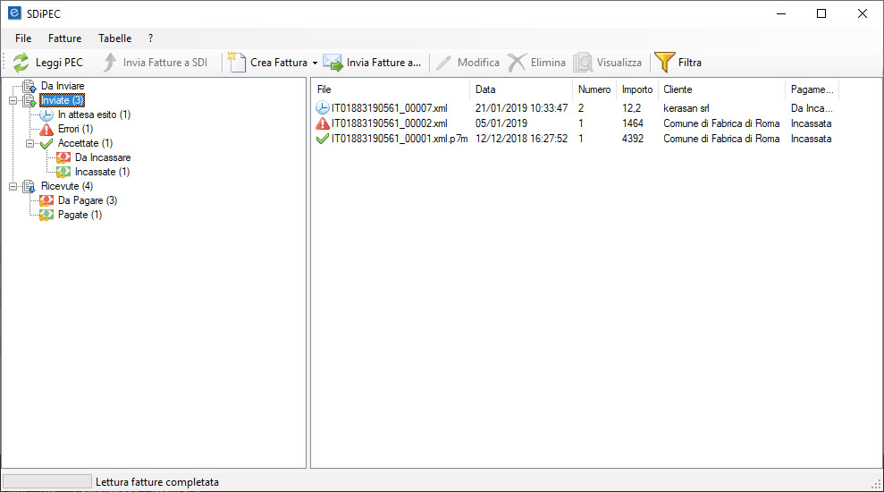Sort by the Cliente column header
This screenshot has height=492, width=884.
point(721,89)
